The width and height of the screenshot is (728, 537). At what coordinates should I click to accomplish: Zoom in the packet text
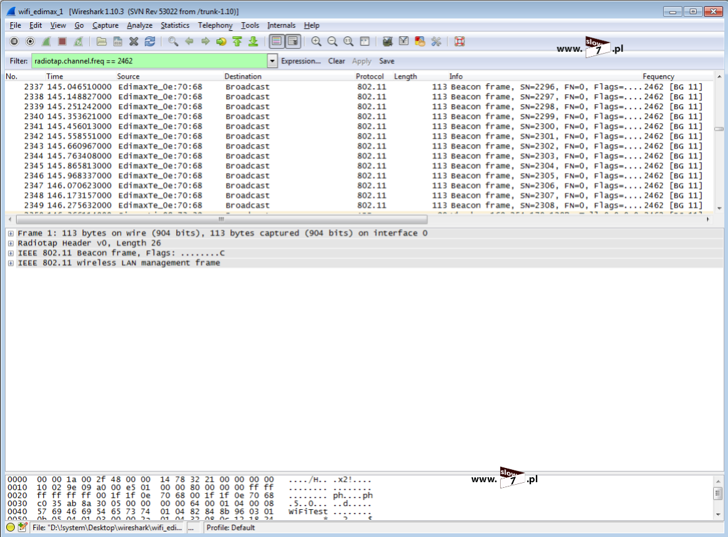pos(316,42)
